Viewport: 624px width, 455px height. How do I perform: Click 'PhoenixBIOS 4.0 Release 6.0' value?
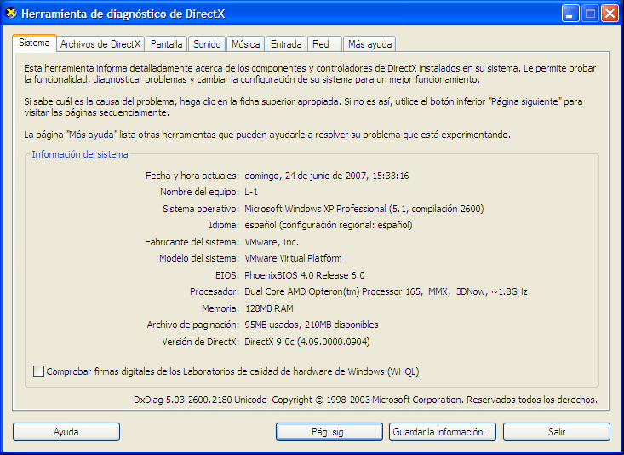point(305,275)
